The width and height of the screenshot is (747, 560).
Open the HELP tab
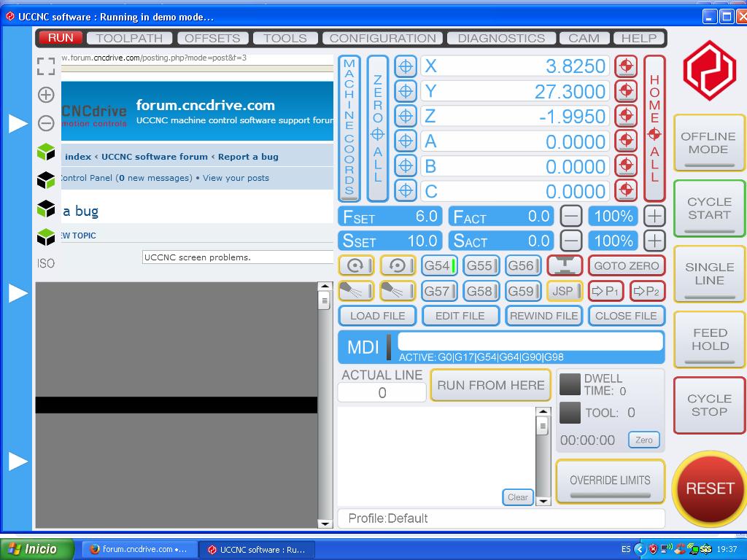(x=639, y=38)
